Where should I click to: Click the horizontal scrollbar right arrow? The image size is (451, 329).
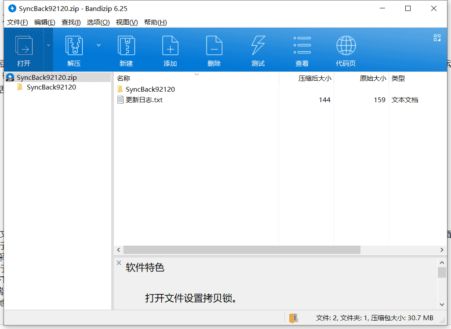[442, 250]
